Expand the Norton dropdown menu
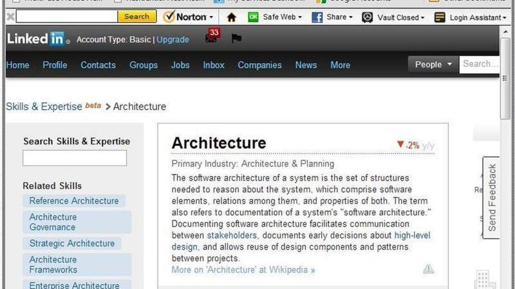This screenshot has width=515, height=289. pyautogui.click(x=211, y=17)
